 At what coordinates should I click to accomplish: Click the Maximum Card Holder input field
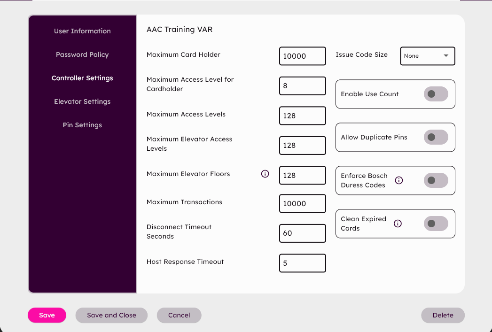pos(302,56)
